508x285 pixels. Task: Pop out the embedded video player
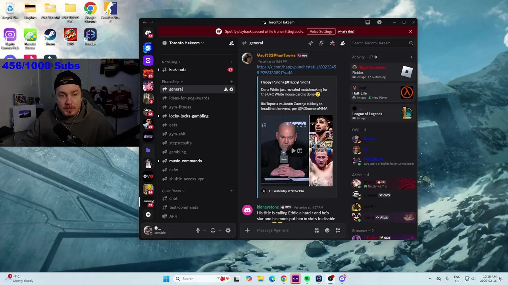(300, 150)
